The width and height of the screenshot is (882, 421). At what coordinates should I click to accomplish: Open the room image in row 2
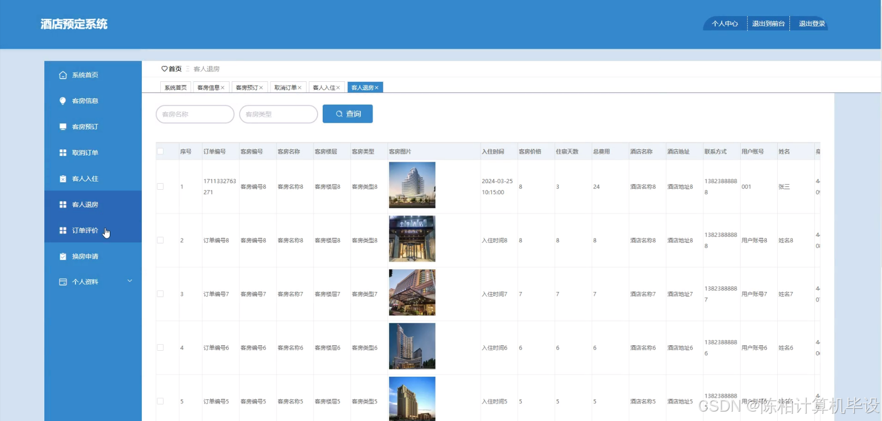point(412,238)
